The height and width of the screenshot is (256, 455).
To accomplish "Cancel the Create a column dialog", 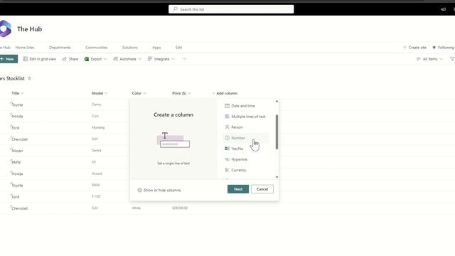I will click(x=262, y=189).
